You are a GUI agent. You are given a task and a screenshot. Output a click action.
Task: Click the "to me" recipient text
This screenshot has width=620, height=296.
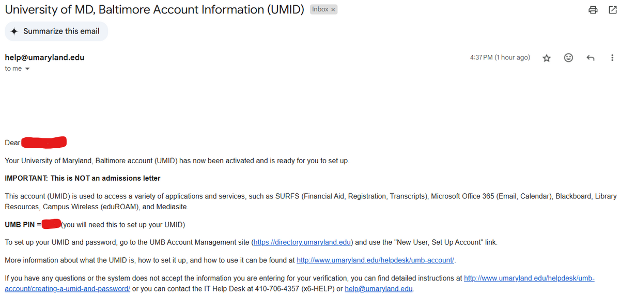point(13,69)
